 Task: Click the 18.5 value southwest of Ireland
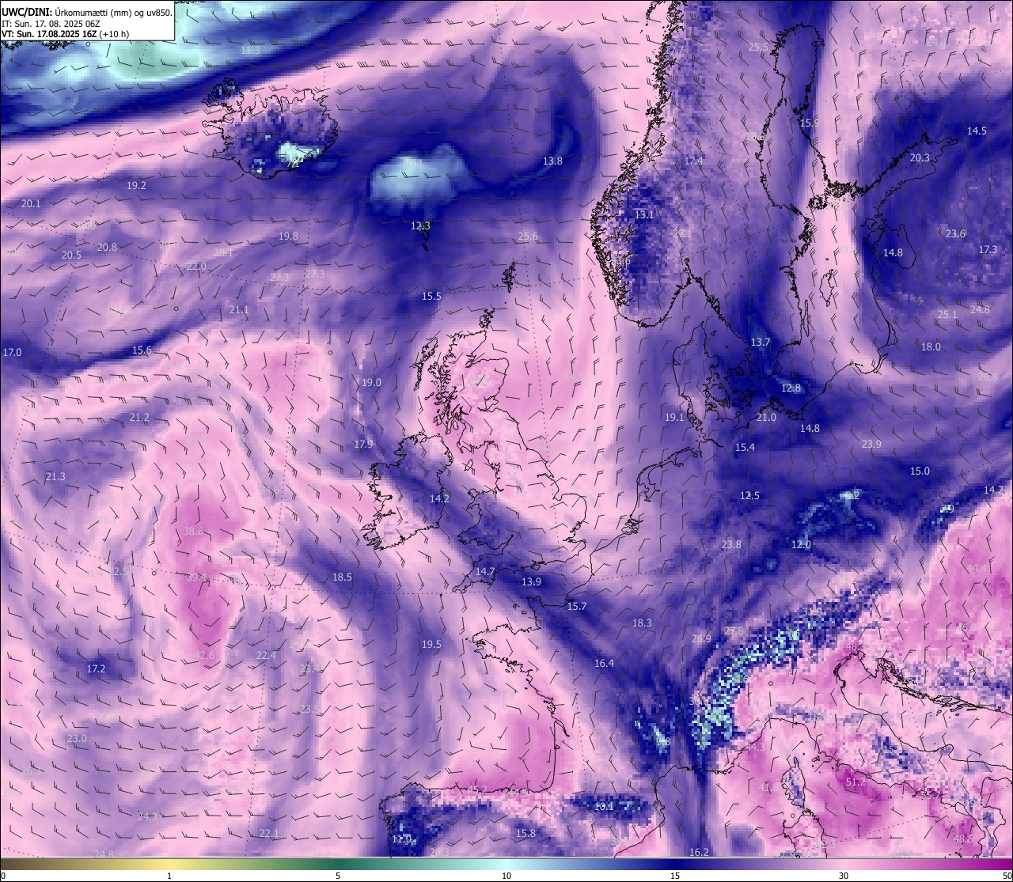click(342, 577)
